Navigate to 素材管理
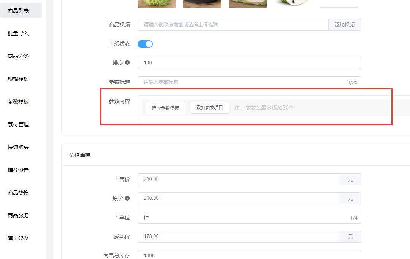This screenshot has height=259, width=410. (18, 124)
